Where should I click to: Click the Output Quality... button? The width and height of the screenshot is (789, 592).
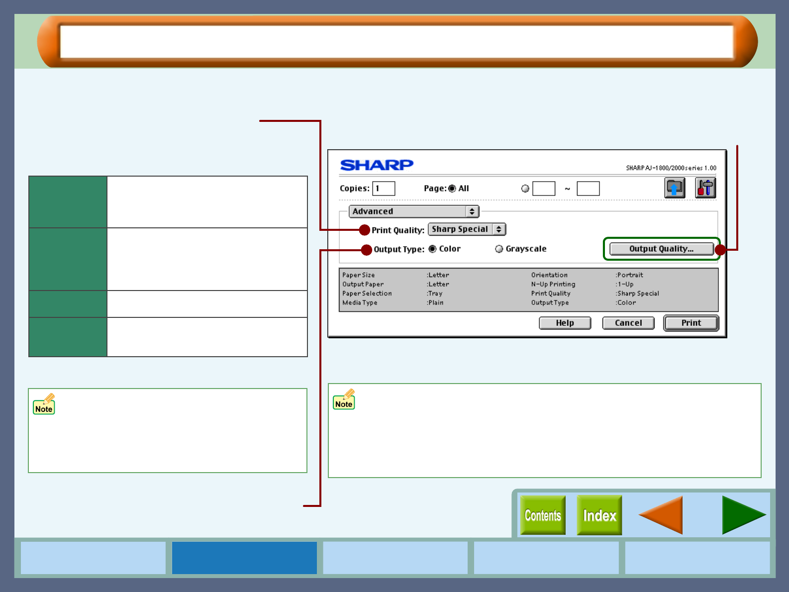662,249
